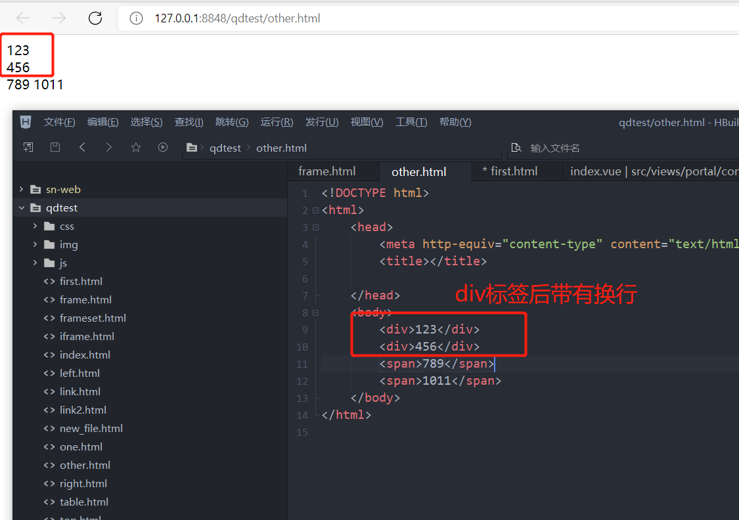This screenshot has width=739, height=520.
Task: Click the site info icon in address bar
Action: [x=136, y=18]
